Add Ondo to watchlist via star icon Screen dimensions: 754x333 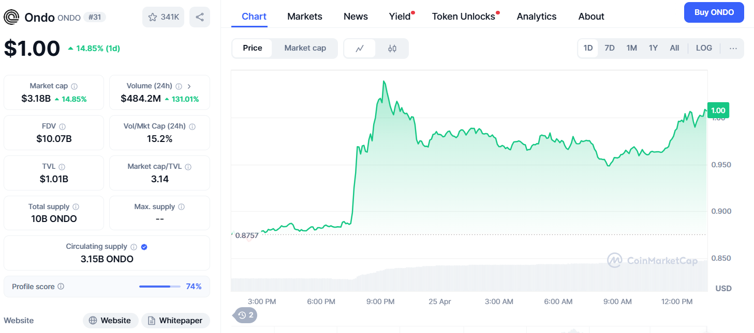153,17
